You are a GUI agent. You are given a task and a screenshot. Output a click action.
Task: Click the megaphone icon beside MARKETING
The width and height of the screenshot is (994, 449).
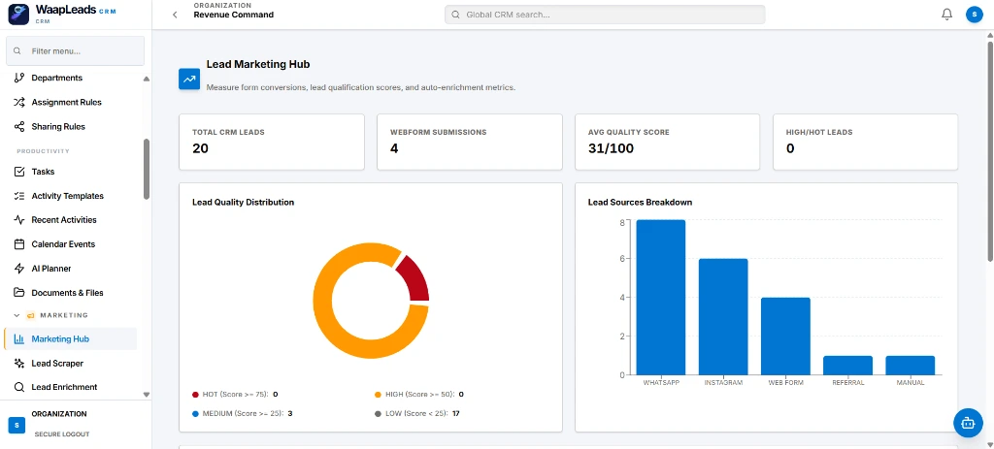tap(30, 315)
